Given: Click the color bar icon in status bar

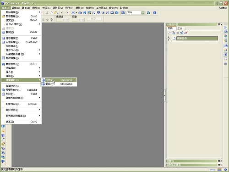Looking at the screenshot, I should [219, 169].
